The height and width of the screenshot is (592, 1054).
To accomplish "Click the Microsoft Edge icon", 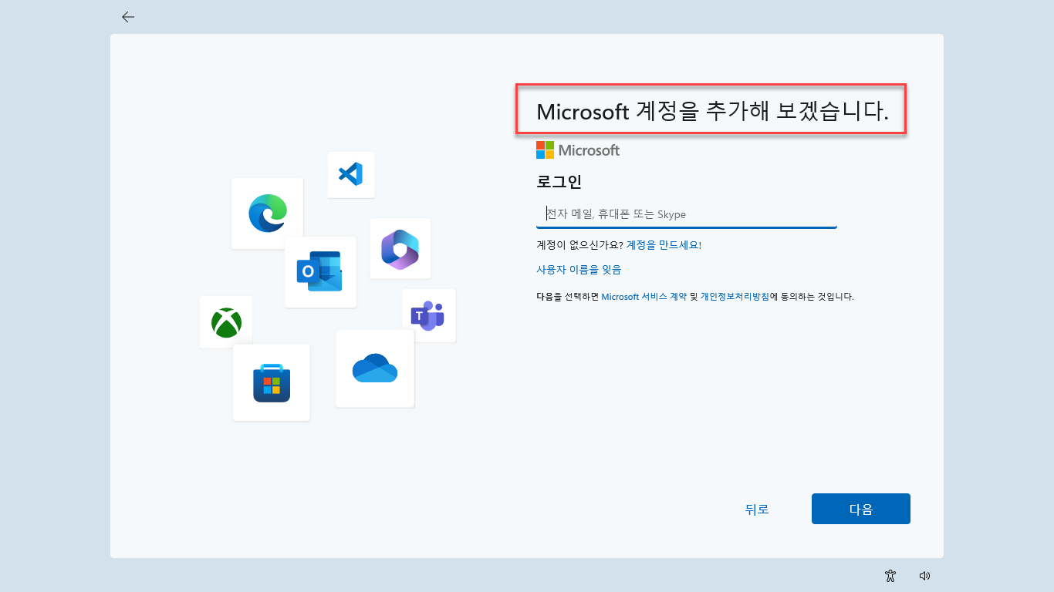I will coord(267,213).
